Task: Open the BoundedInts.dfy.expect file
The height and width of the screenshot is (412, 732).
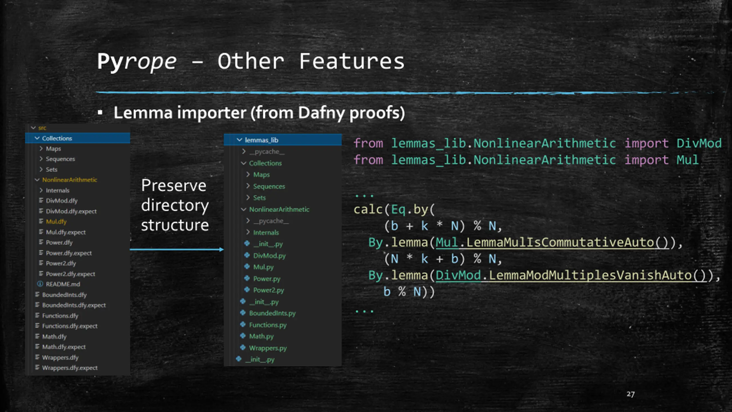Action: [x=74, y=305]
